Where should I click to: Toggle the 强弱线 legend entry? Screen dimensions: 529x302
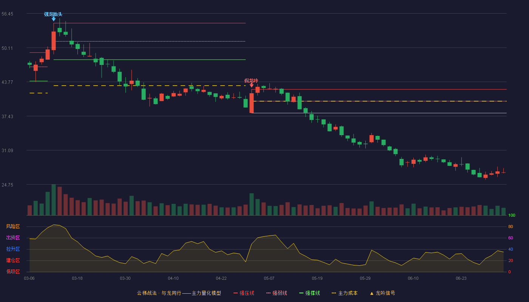click(x=277, y=293)
